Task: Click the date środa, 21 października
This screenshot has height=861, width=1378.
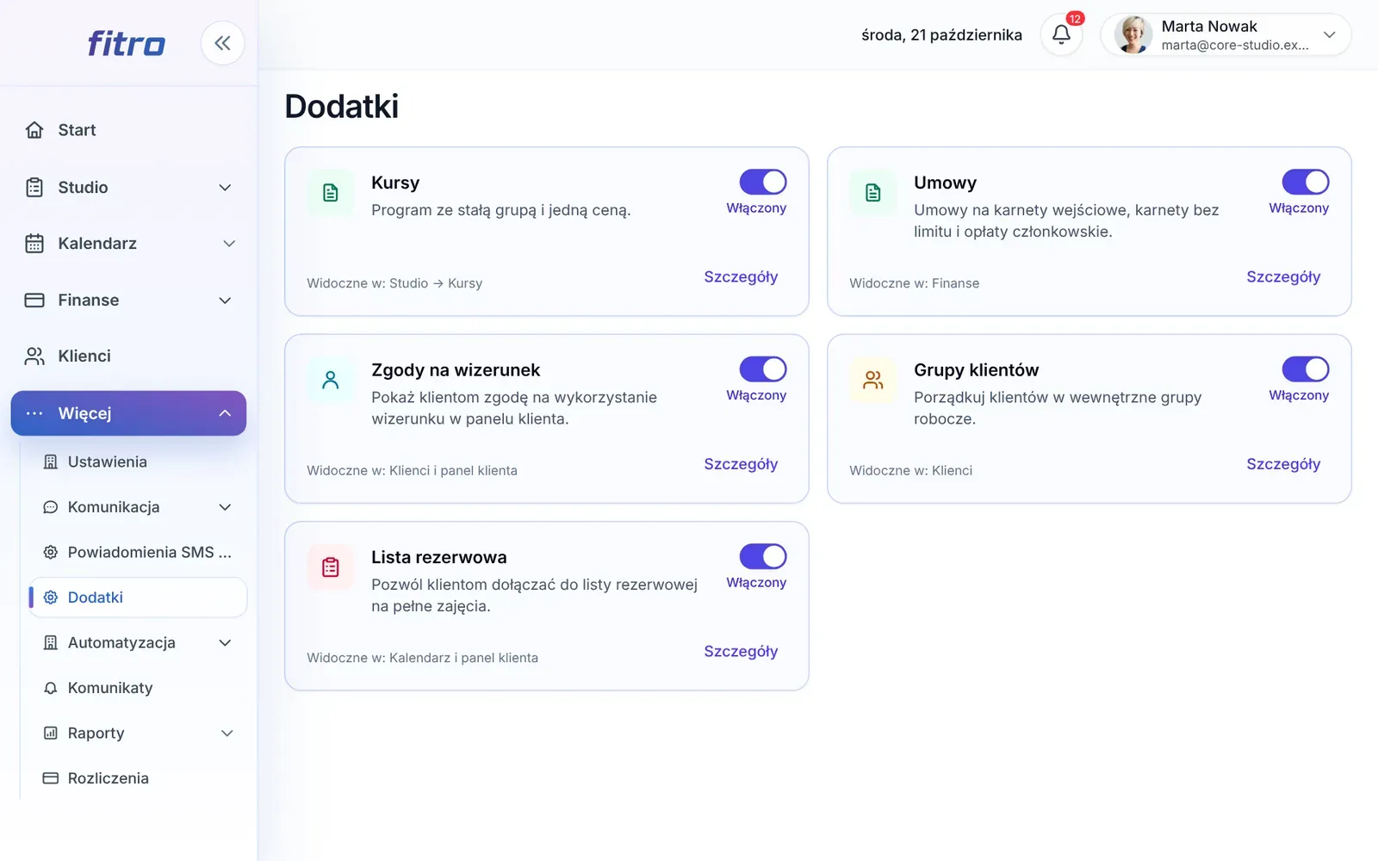Action: (x=941, y=35)
